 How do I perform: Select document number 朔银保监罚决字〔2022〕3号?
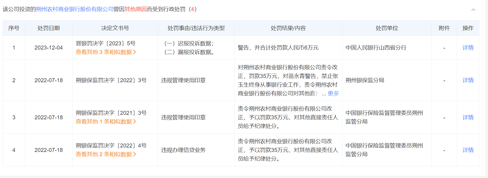tap(111, 80)
